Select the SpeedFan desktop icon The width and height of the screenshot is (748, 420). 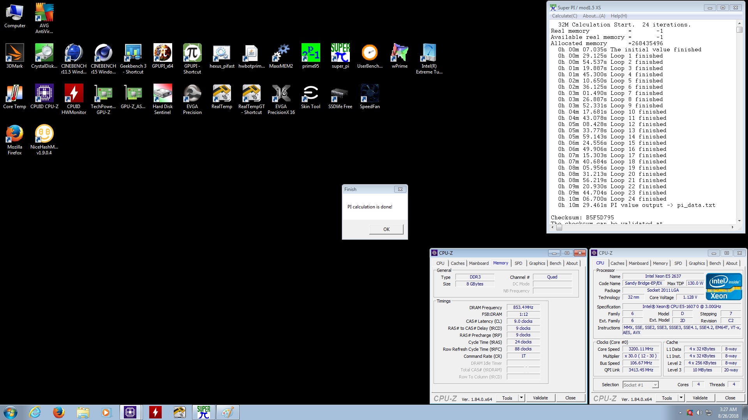coord(370,97)
